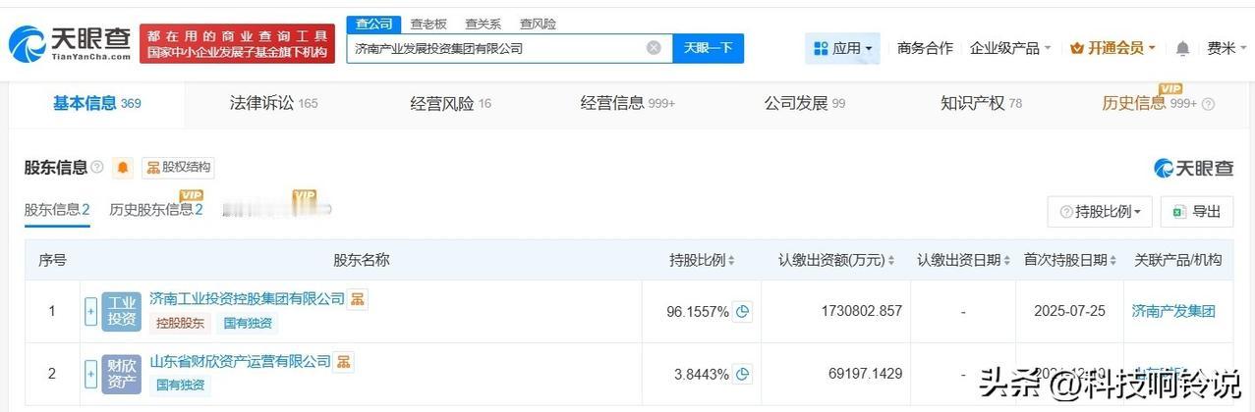
Task: Open the 济南产发集团 related product link
Action: [x=1173, y=311]
